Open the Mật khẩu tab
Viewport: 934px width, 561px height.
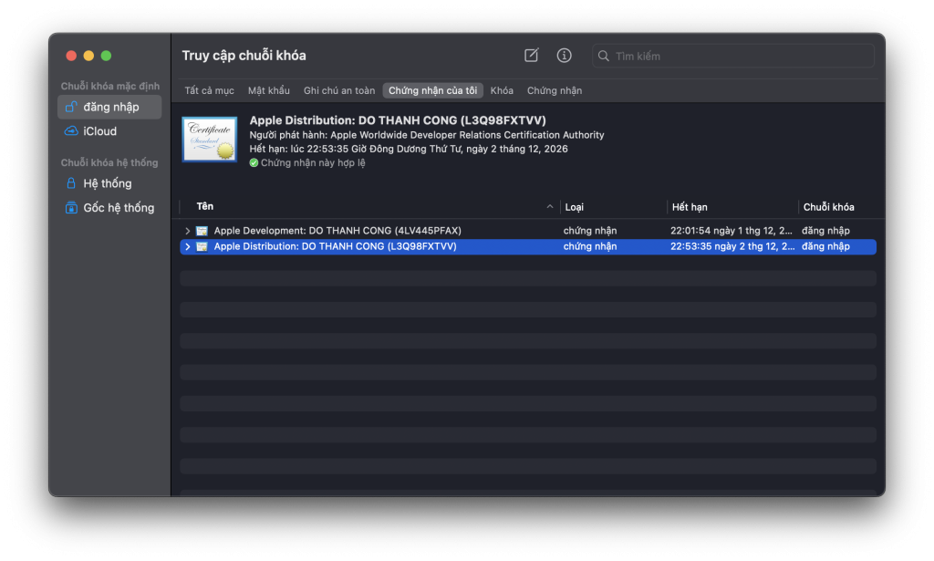(269, 90)
